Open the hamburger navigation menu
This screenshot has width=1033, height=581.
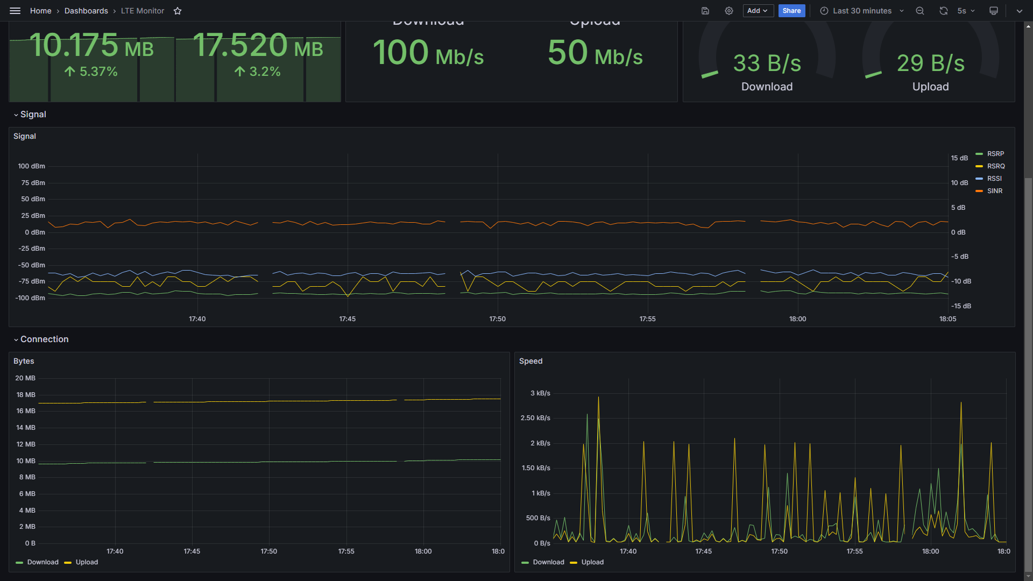point(15,11)
